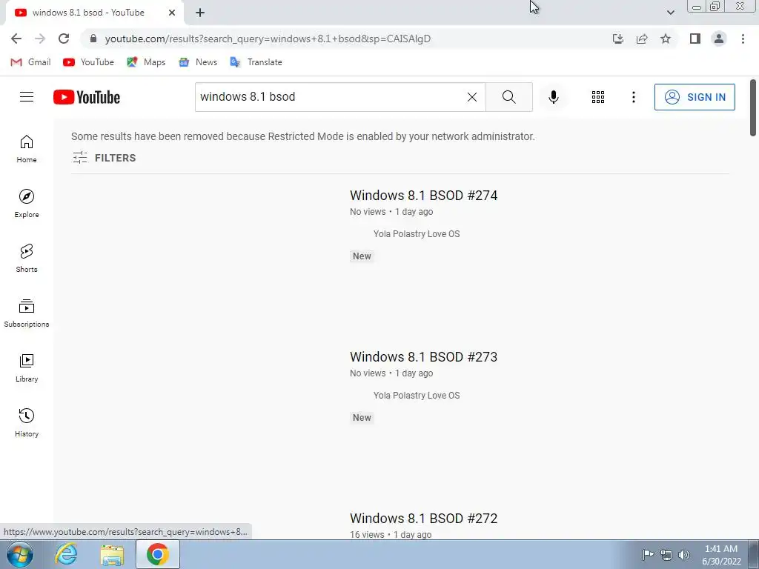Launch Internet Explorer from the taskbar
759x569 pixels.
66,554
